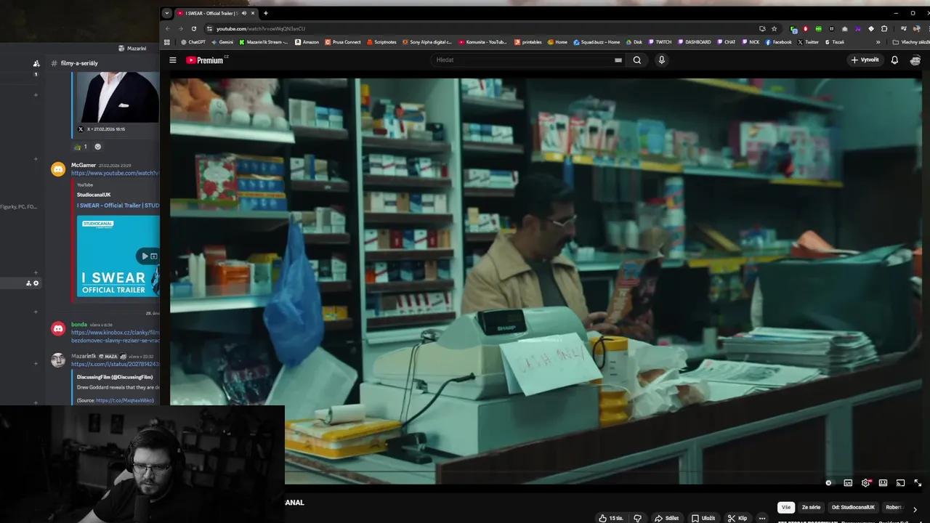
Task: Open Chrome tab search dropdown arrow
Action: (167, 13)
